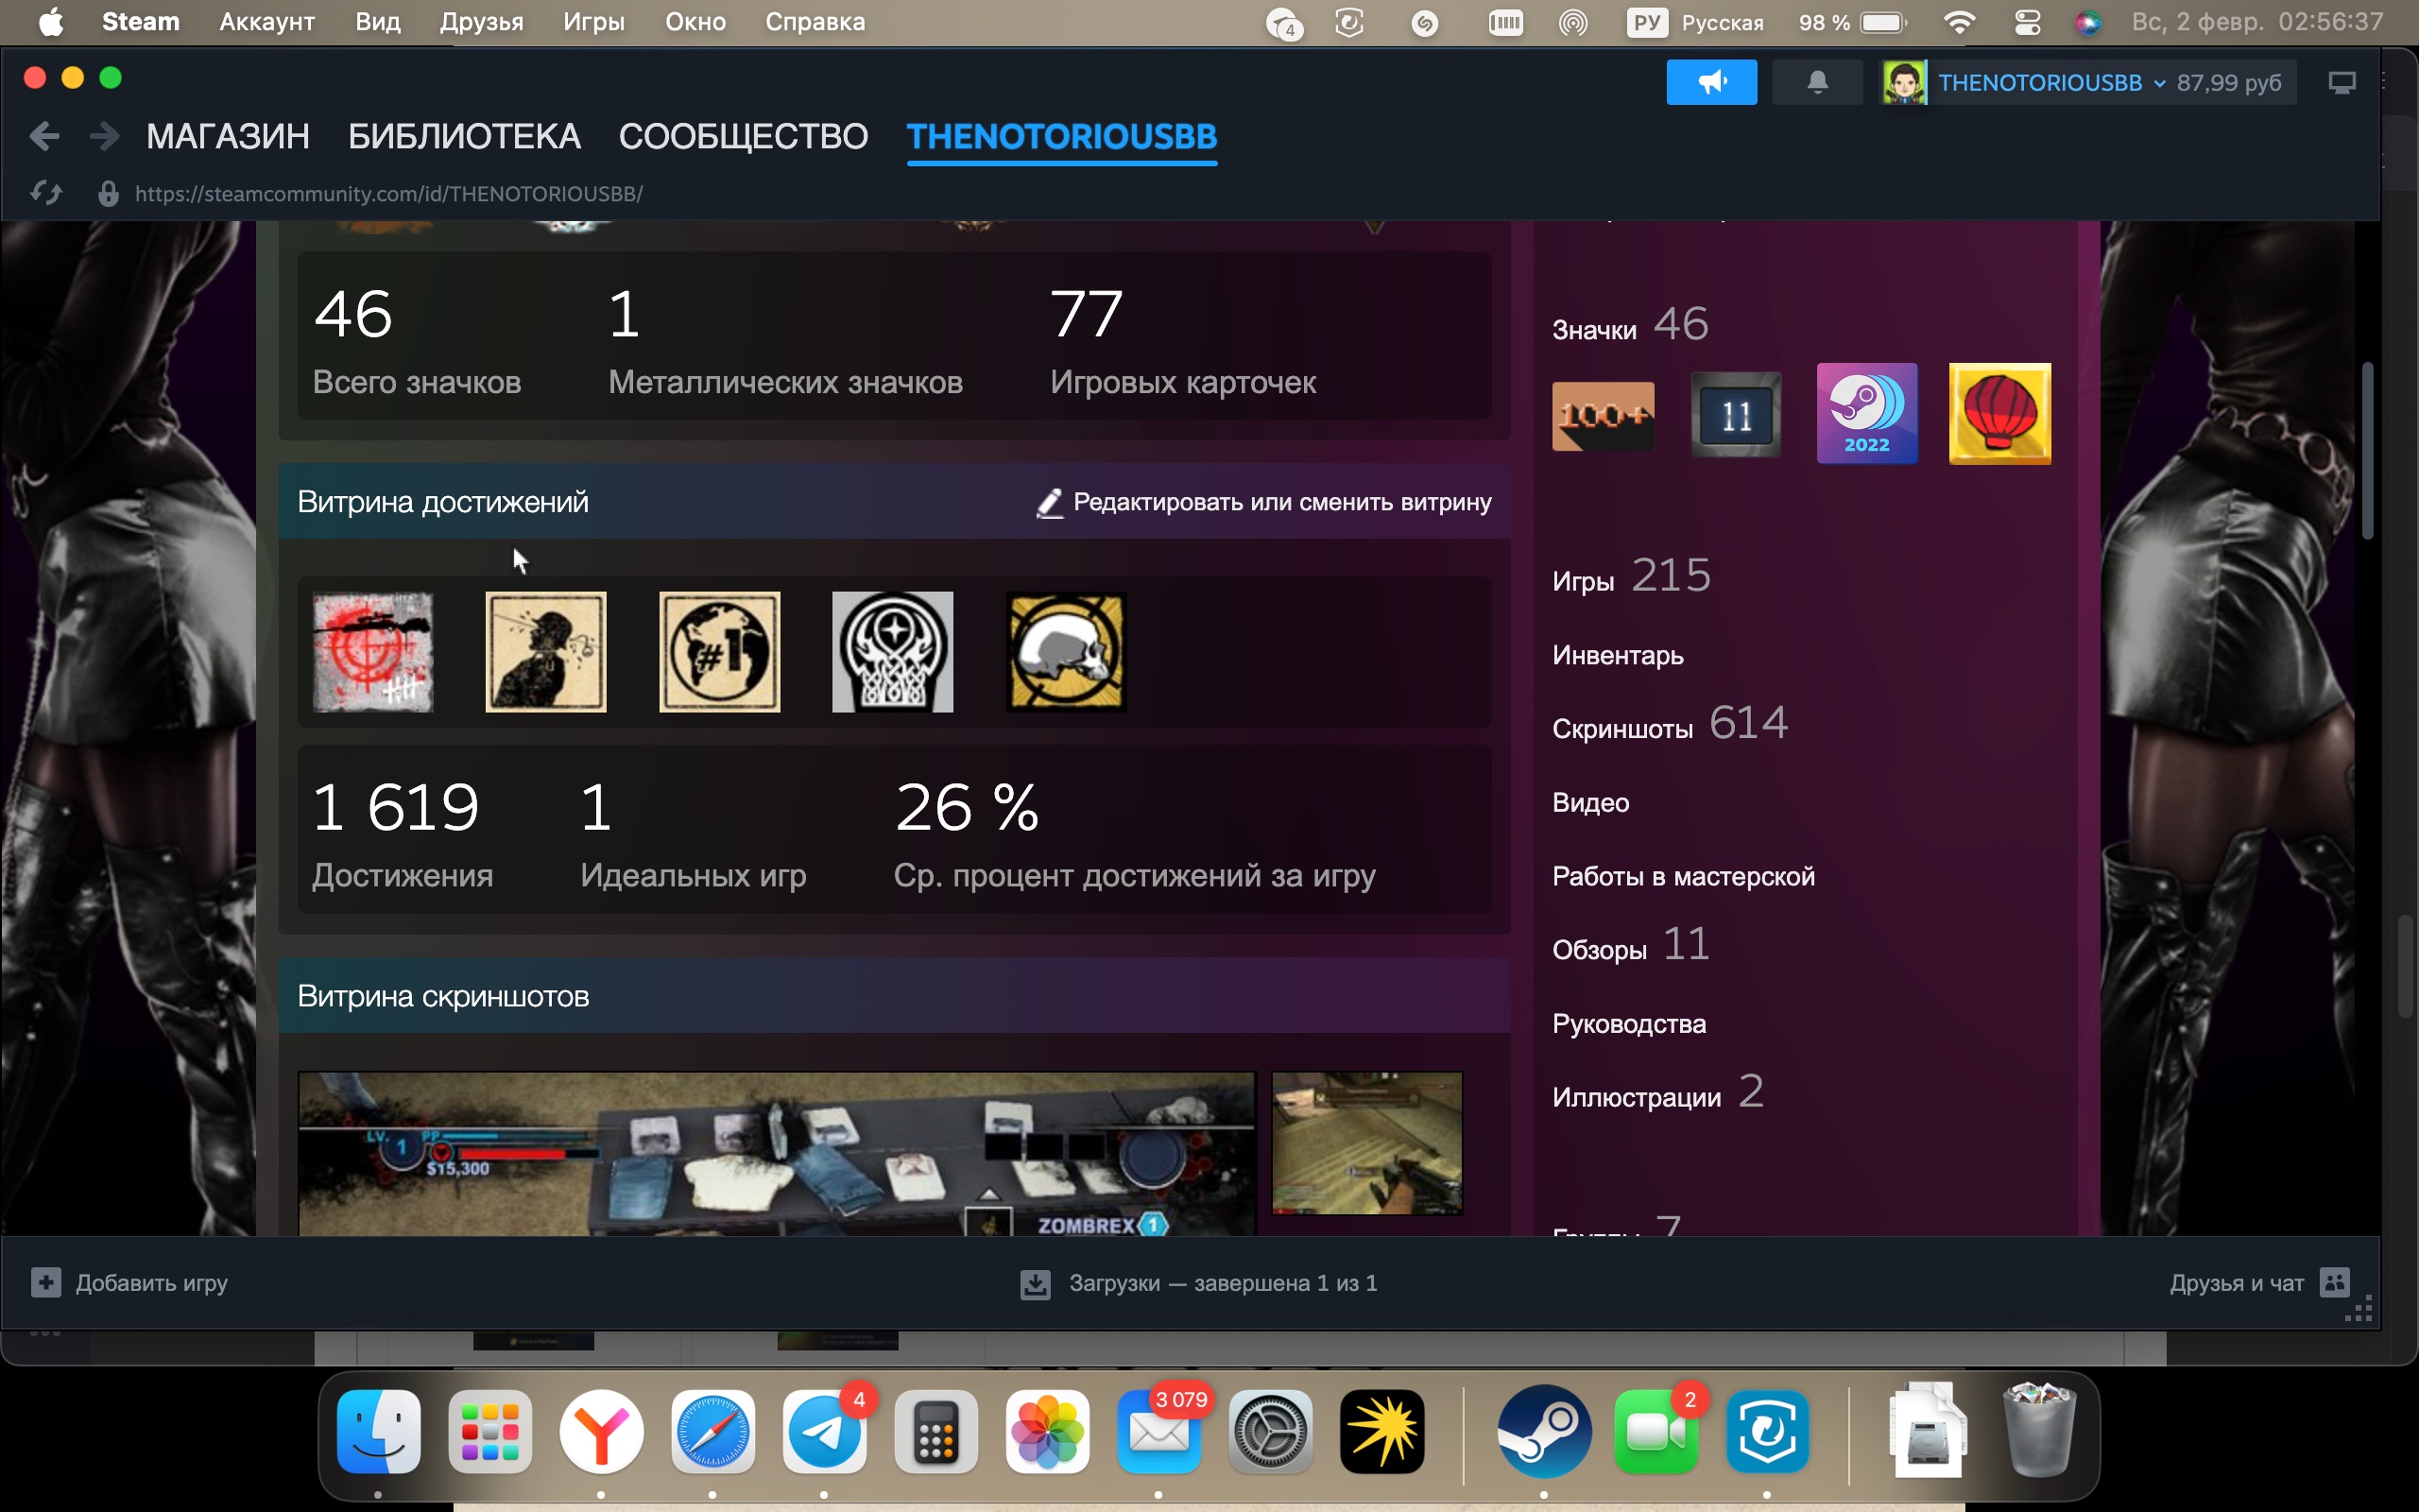Select the globe #1 achievement icon
This screenshot has width=2419, height=1512.
point(720,652)
